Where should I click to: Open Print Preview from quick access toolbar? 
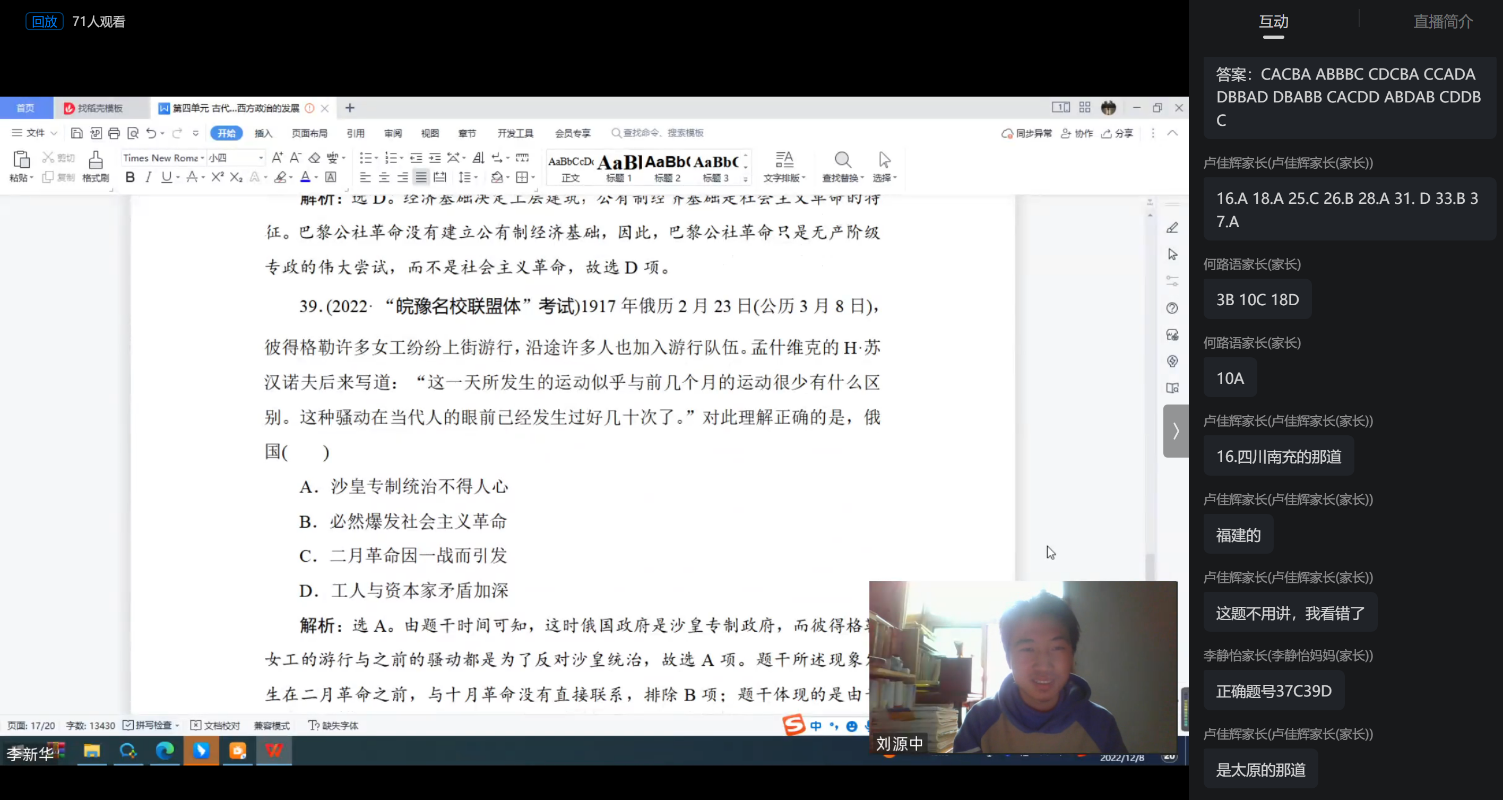pyautogui.click(x=133, y=133)
